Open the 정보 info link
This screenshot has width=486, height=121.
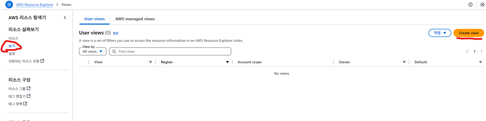[x=116, y=33]
